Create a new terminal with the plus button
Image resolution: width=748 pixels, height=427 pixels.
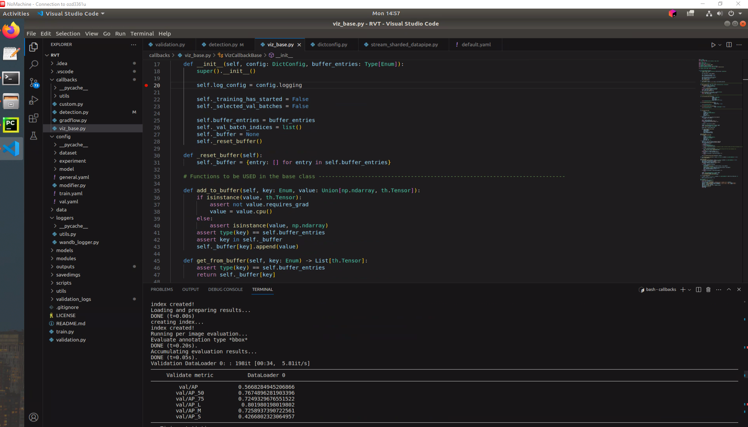(682, 289)
